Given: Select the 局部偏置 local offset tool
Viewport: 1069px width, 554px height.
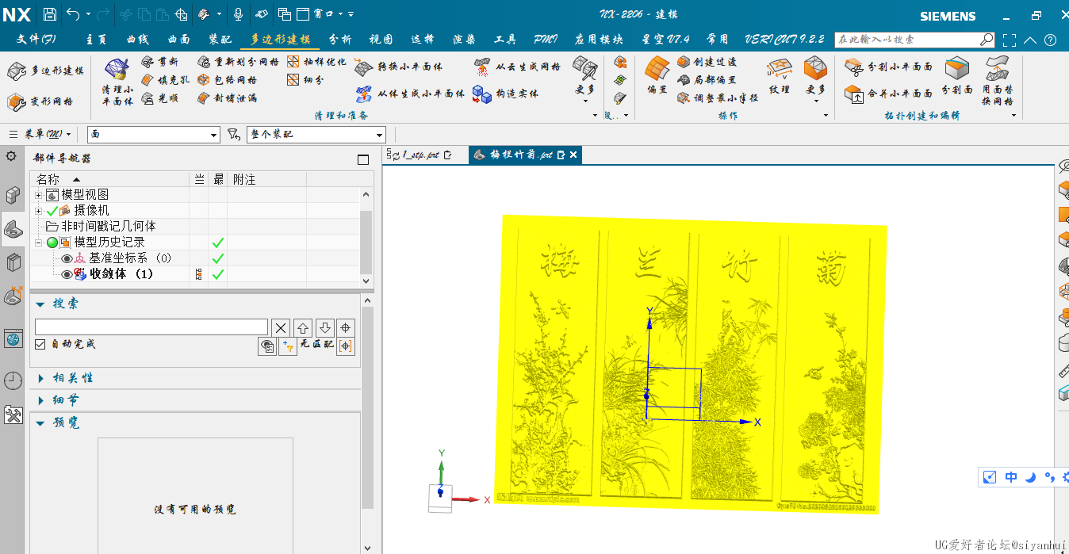Looking at the screenshot, I should click(x=707, y=80).
